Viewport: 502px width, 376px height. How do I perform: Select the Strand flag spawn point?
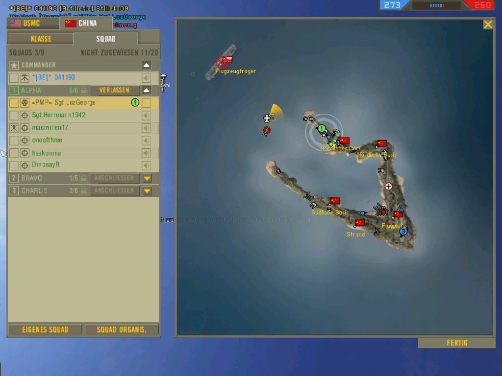(360, 223)
